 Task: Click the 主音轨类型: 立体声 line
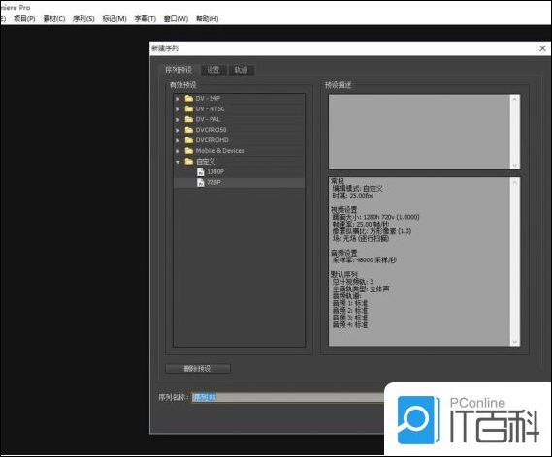click(361, 289)
